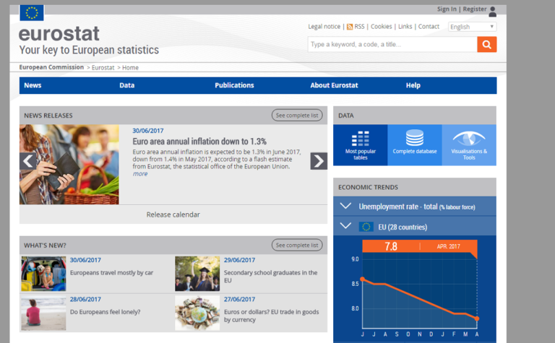Click the graduates article thumbnail

pos(197,274)
